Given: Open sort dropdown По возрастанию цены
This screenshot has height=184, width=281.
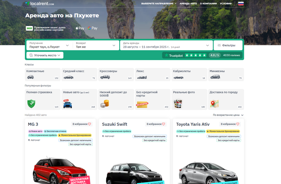Looking at the screenshot, I should click(x=228, y=115).
